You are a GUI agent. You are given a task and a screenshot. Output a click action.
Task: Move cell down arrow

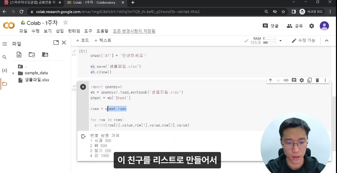click(x=278, y=80)
